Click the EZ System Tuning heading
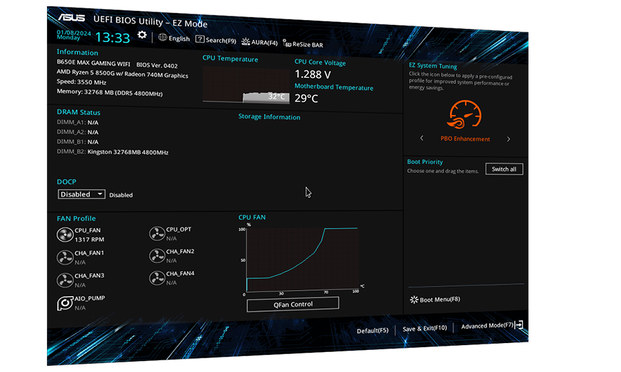The width and height of the screenshot is (621, 372). [x=433, y=65]
